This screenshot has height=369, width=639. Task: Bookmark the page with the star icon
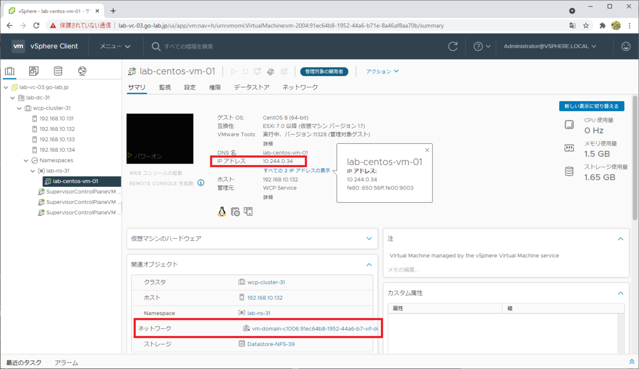click(x=586, y=25)
